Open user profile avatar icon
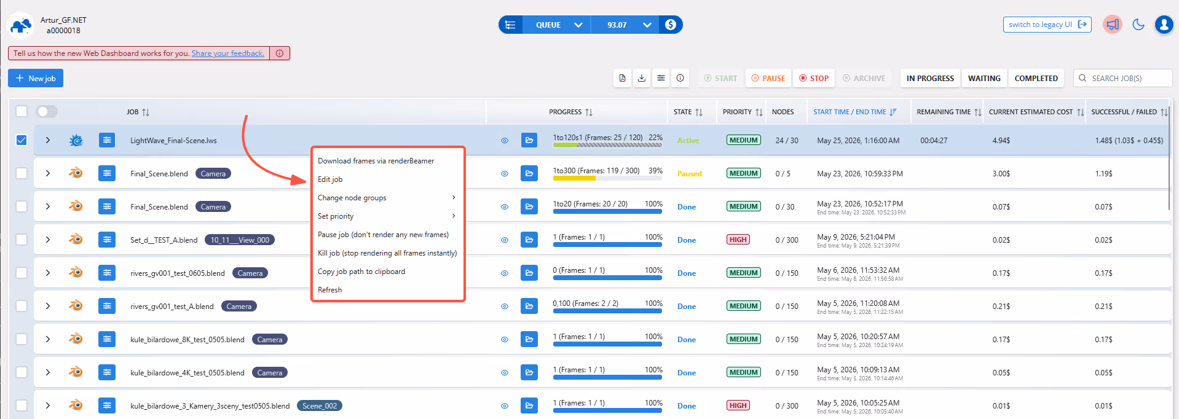The image size is (1179, 419). click(x=1164, y=25)
